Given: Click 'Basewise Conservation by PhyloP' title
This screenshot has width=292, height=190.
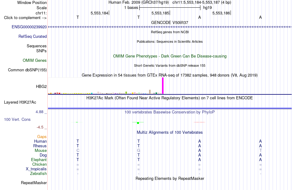Looking at the screenshot, I should click(170, 112).
